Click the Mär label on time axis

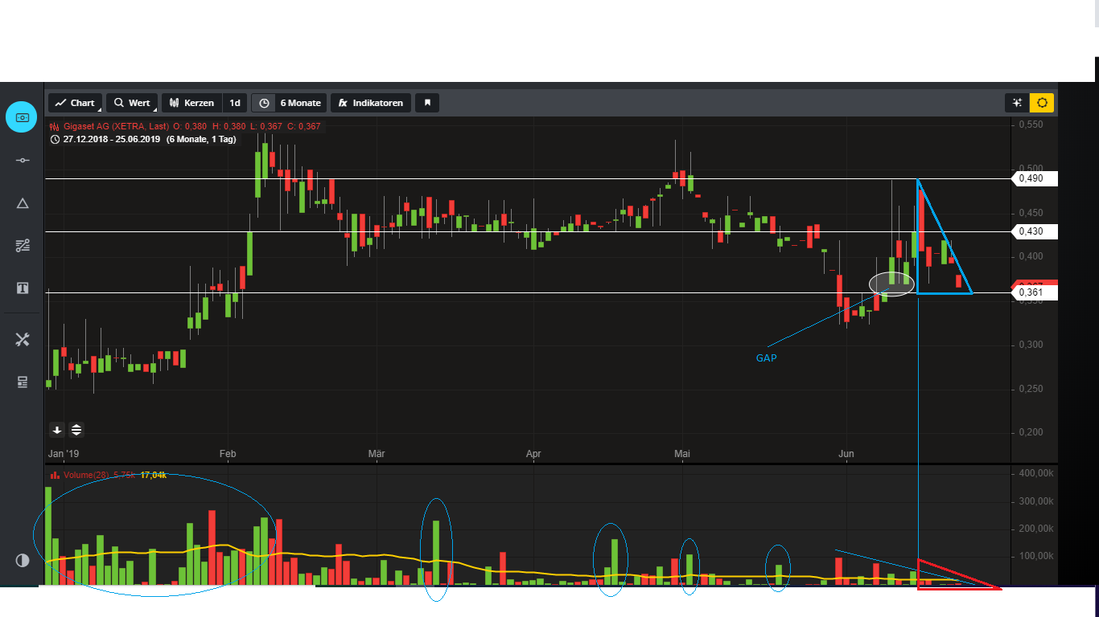(377, 455)
